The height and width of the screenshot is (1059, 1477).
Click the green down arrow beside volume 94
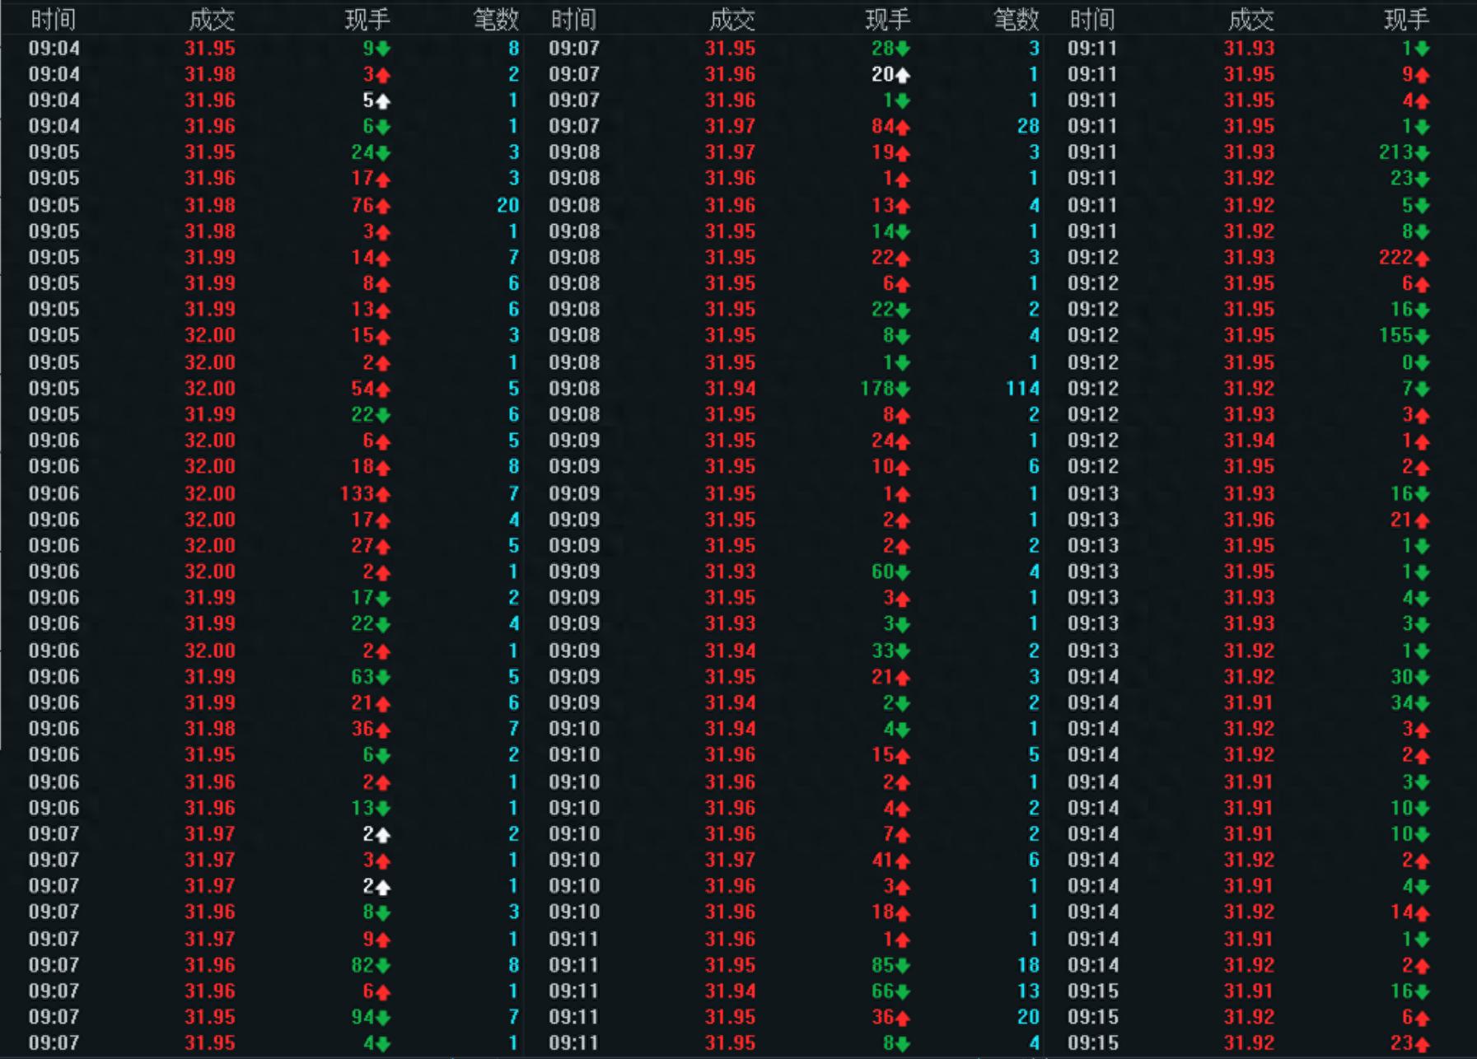tap(383, 1018)
